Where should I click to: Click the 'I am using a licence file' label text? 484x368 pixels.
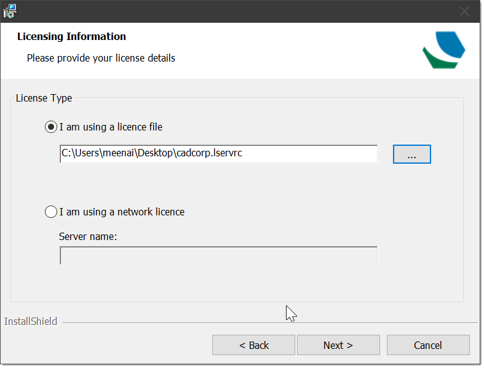point(111,127)
